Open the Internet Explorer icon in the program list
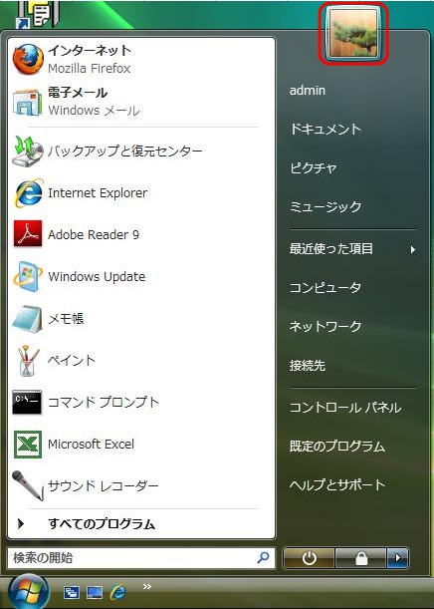Screen dimensions: 434x609 pyautogui.click(x=28, y=193)
